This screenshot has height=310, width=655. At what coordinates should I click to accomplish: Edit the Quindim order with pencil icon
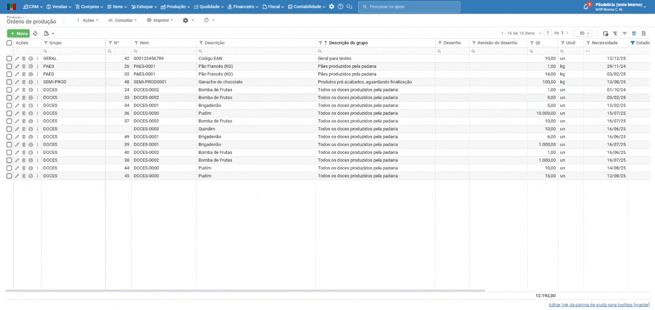[17, 129]
